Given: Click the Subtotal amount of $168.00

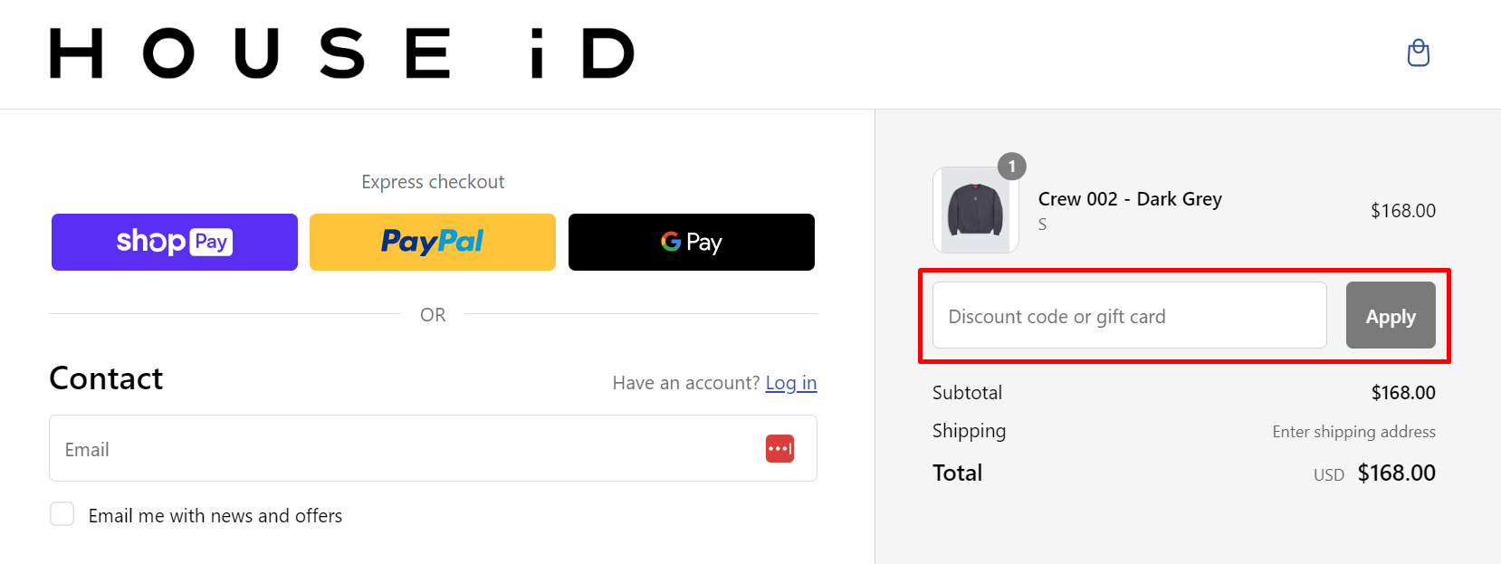Looking at the screenshot, I should (x=1403, y=392).
